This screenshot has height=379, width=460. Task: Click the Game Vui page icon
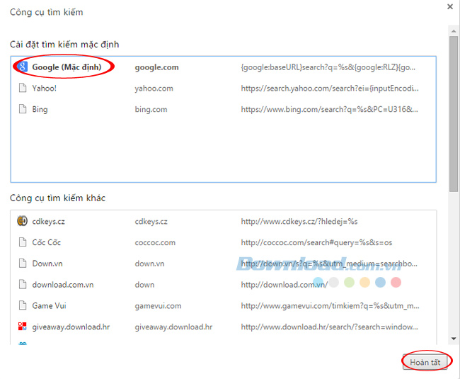coord(23,305)
